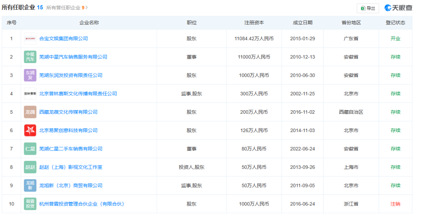Screen dimensions: 421x217
Task: Click the 注册资本 column header
Action: 254,23
